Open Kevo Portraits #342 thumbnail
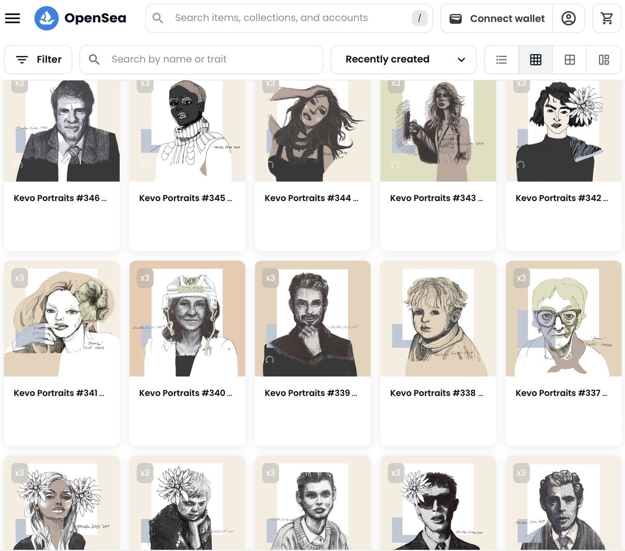This screenshot has height=551, width=625. pyautogui.click(x=564, y=131)
